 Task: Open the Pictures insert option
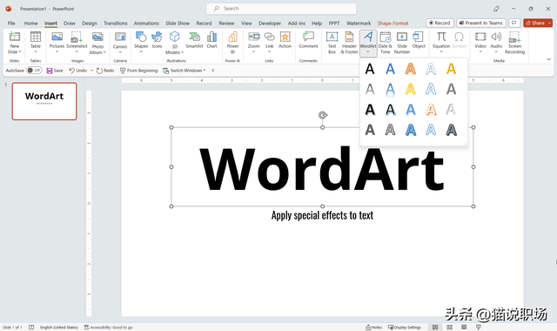(57, 42)
